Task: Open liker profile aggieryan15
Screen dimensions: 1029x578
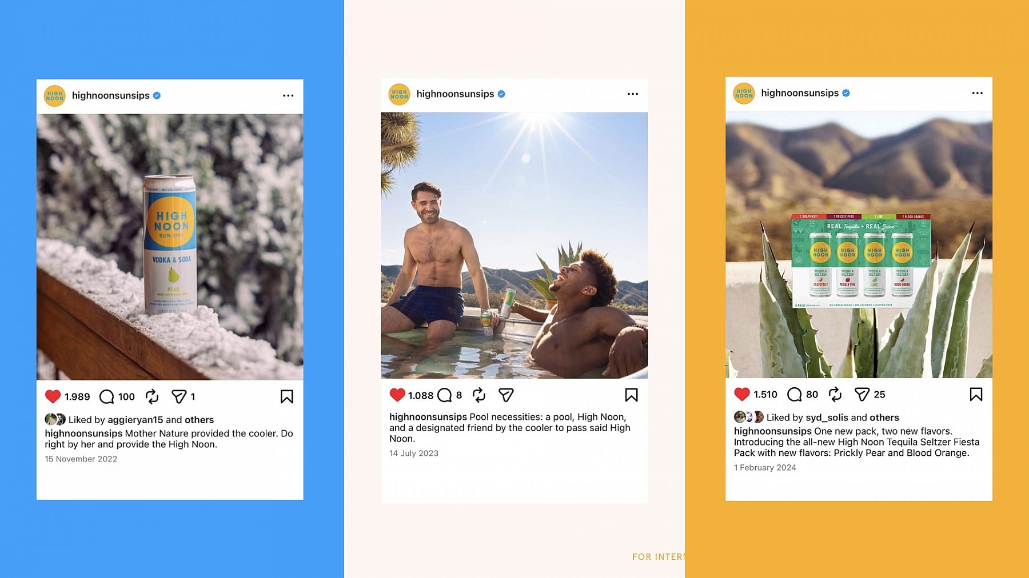Action: [x=135, y=420]
